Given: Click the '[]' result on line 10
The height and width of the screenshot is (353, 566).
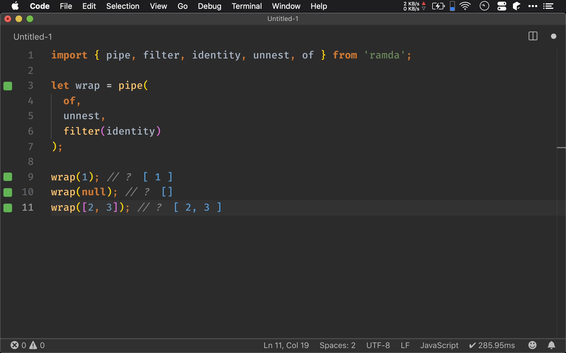Looking at the screenshot, I should pos(167,192).
